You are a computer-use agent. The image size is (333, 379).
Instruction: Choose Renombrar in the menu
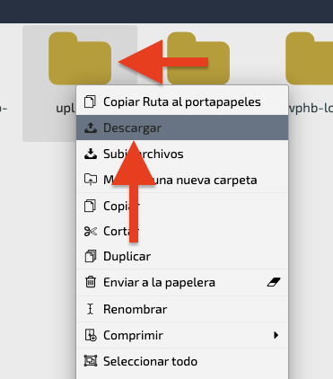pos(182,309)
